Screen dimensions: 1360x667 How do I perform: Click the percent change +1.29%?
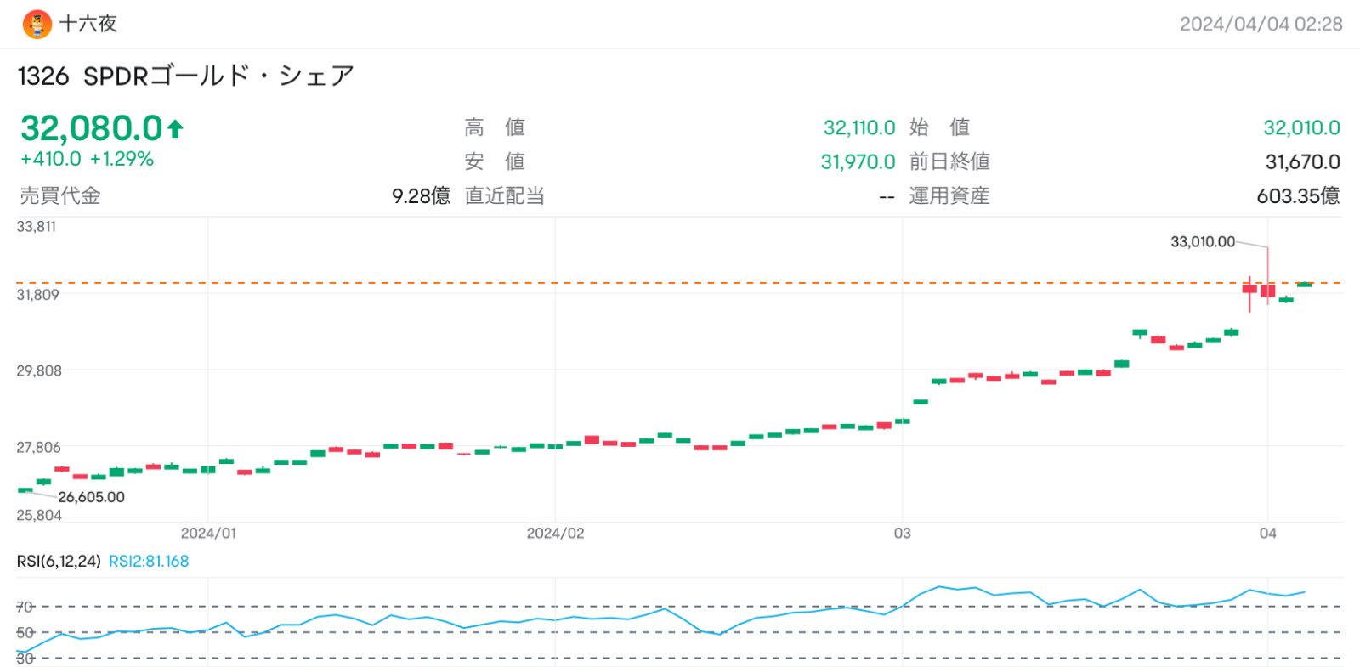(122, 159)
